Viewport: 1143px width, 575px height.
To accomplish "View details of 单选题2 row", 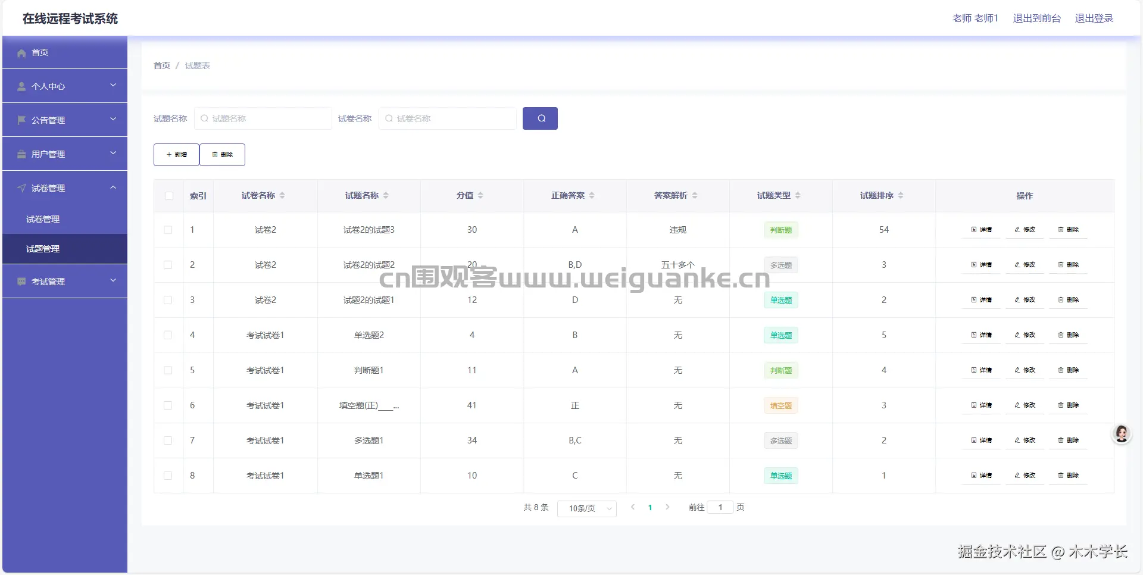I will 981,335.
